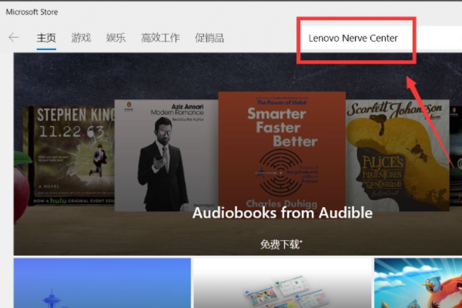Open the 游戏 tab
Screen dimensions: 462x308
[x=81, y=38]
